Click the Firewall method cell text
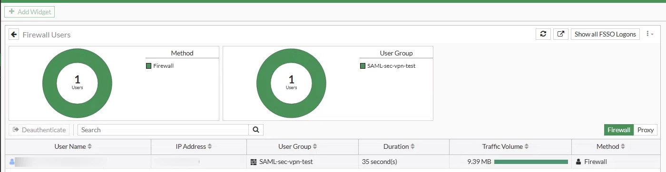 595,162
